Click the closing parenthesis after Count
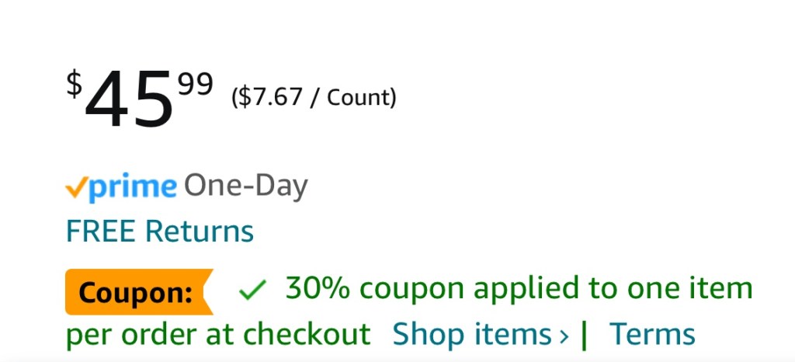This screenshot has height=362, width=795. click(393, 98)
